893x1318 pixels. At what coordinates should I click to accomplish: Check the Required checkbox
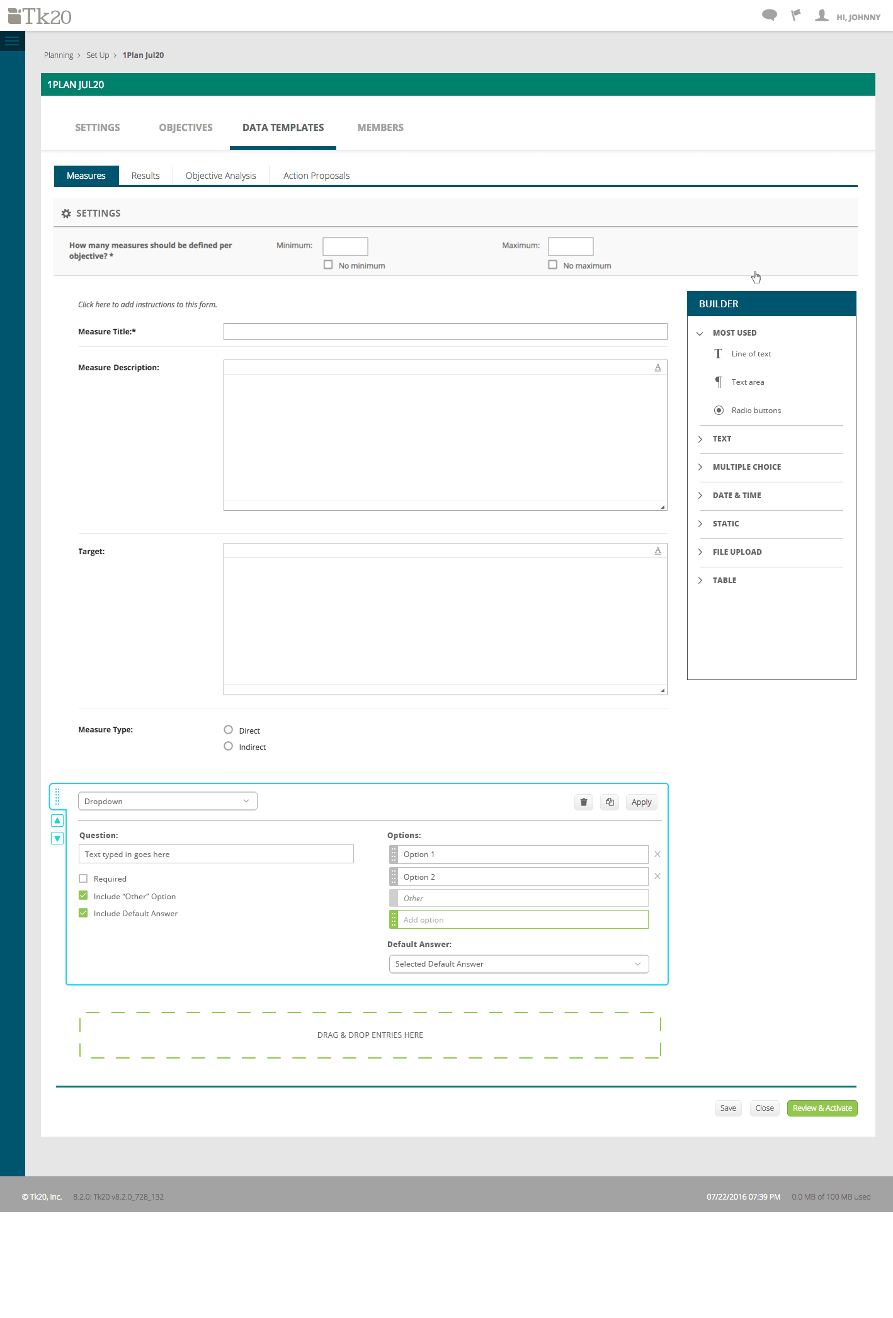[x=83, y=878]
